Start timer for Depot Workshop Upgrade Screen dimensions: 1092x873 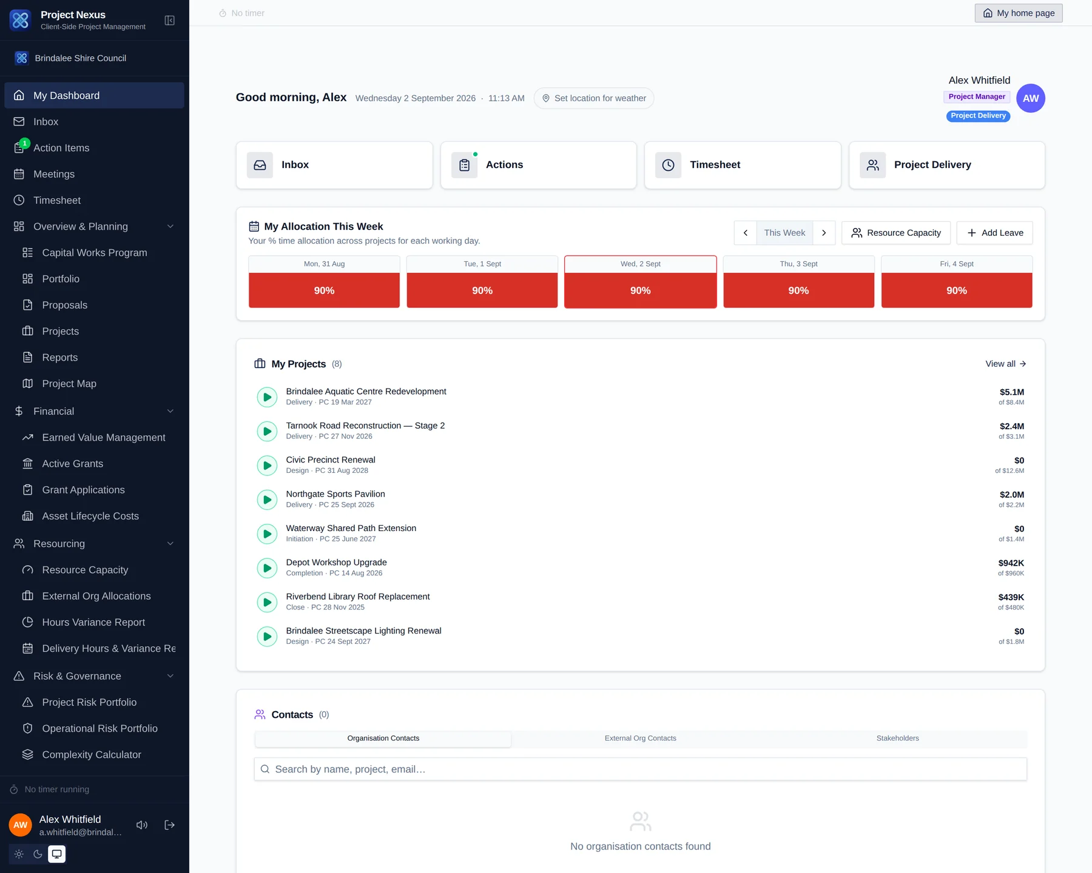pos(267,568)
